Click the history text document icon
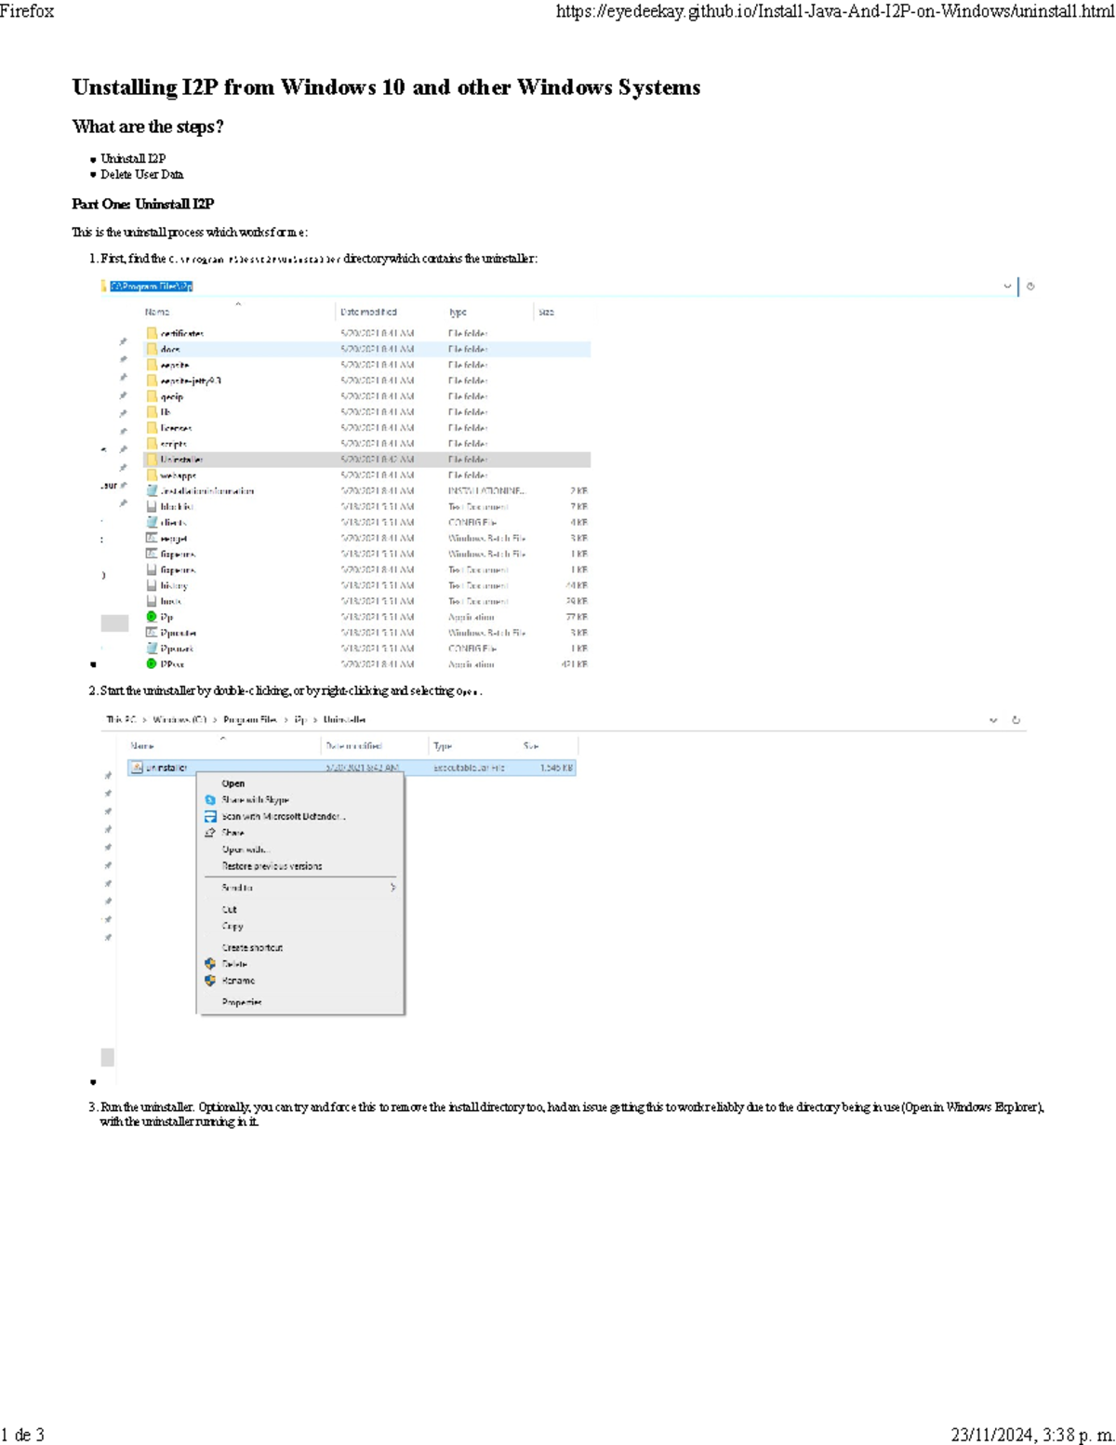 pos(152,585)
